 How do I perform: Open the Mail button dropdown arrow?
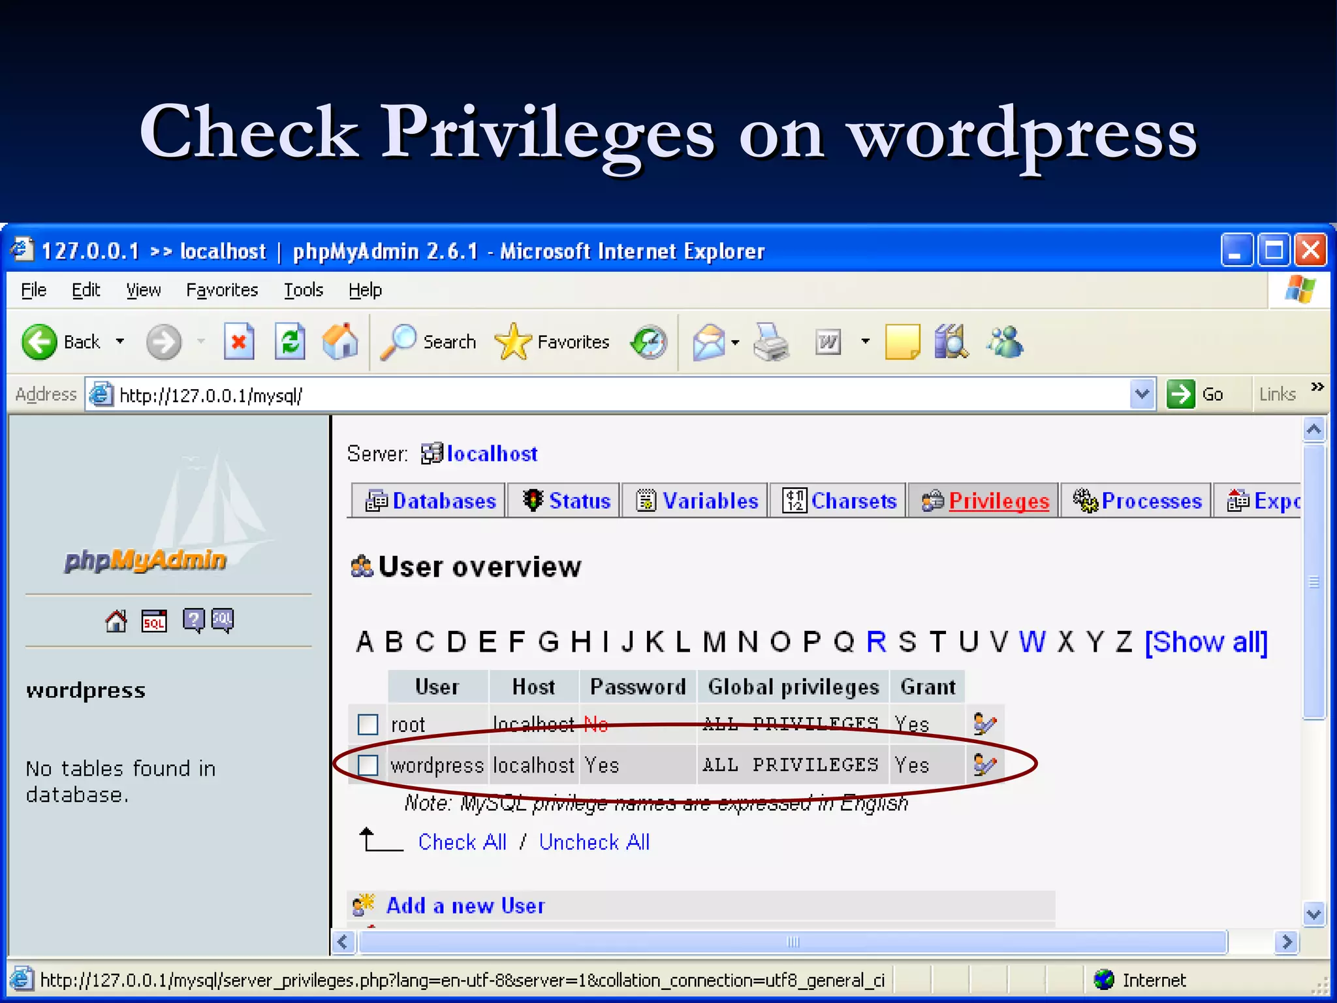click(x=736, y=342)
